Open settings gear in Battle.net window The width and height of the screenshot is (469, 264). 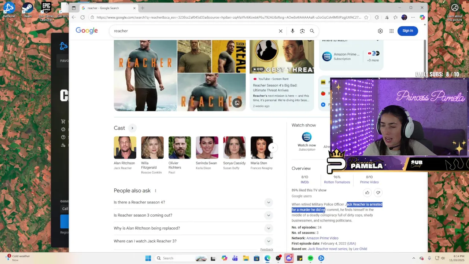coord(63,129)
